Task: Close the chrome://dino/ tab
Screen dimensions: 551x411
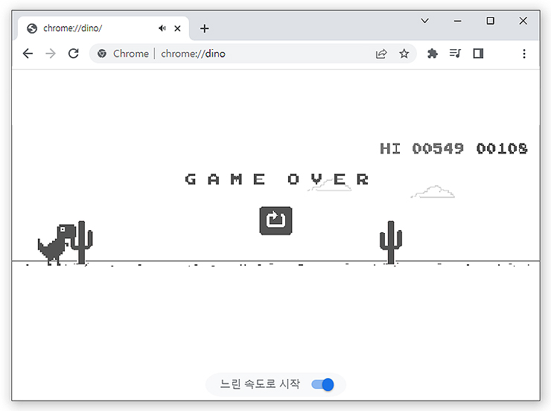Action: pyautogui.click(x=177, y=28)
